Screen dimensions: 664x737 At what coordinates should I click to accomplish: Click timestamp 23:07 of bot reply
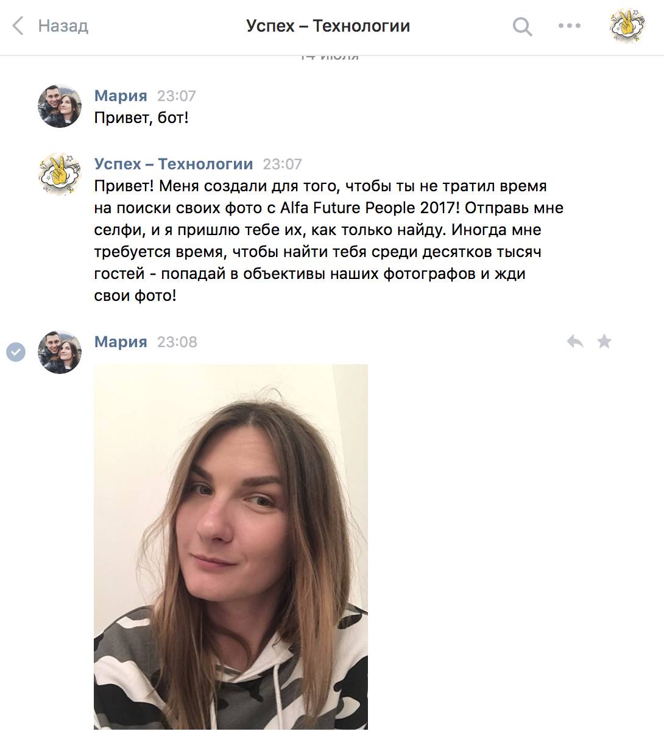pyautogui.click(x=283, y=164)
